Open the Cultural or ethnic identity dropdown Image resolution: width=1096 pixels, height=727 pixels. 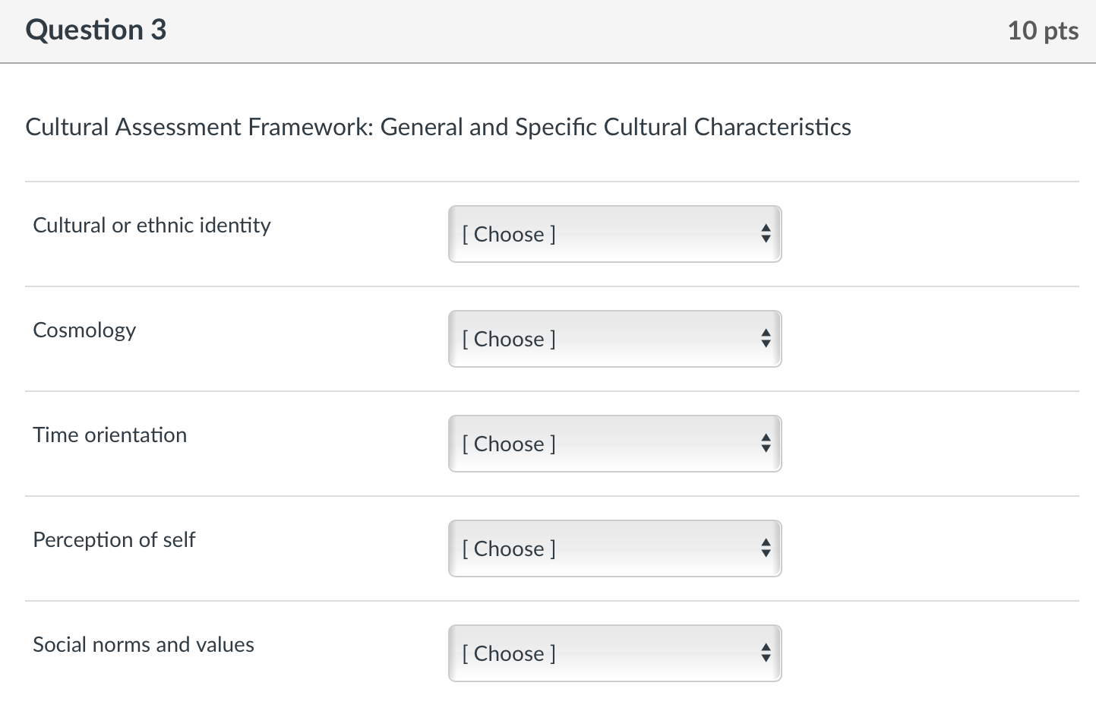(614, 234)
